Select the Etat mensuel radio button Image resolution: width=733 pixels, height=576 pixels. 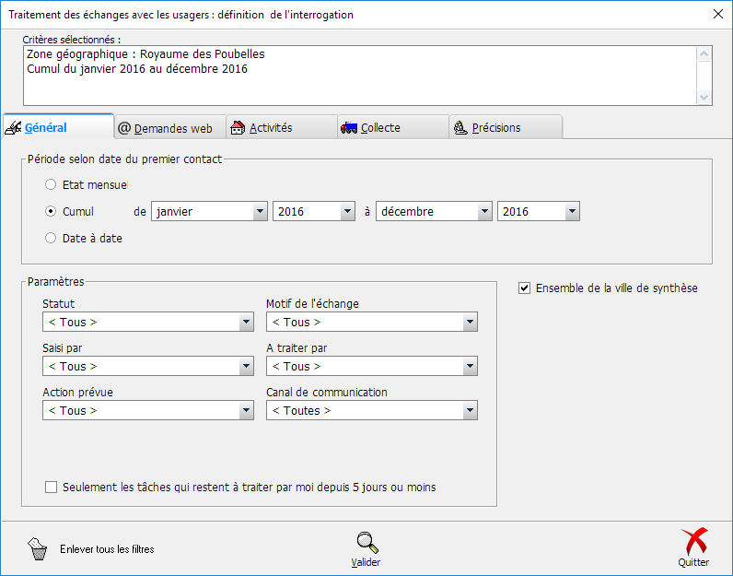(51, 184)
